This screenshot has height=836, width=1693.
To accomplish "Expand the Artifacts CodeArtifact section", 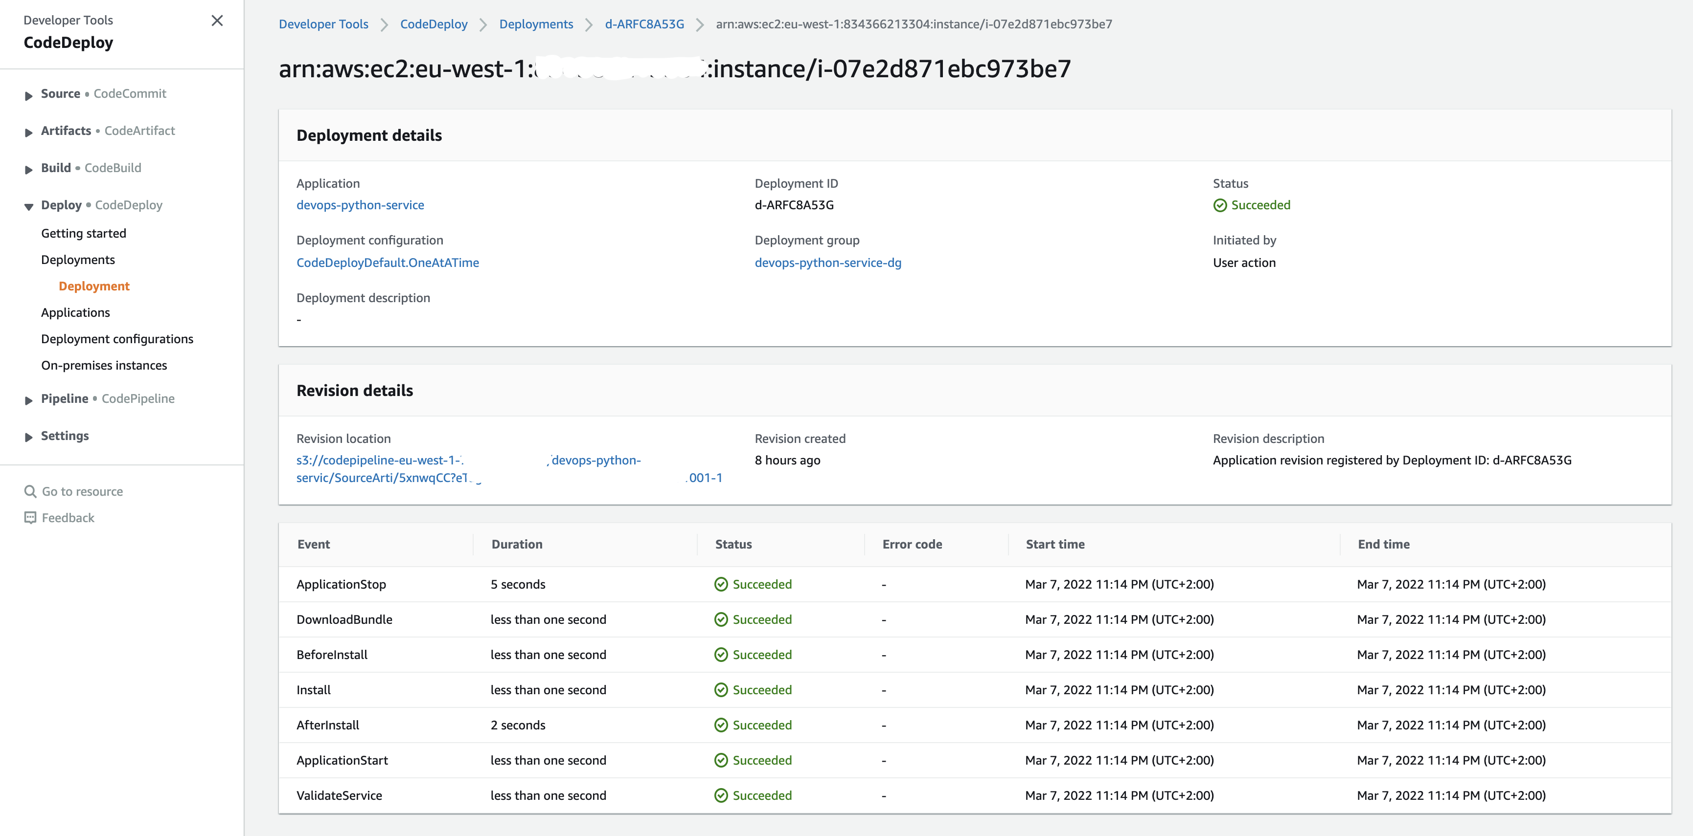I will pyautogui.click(x=28, y=132).
